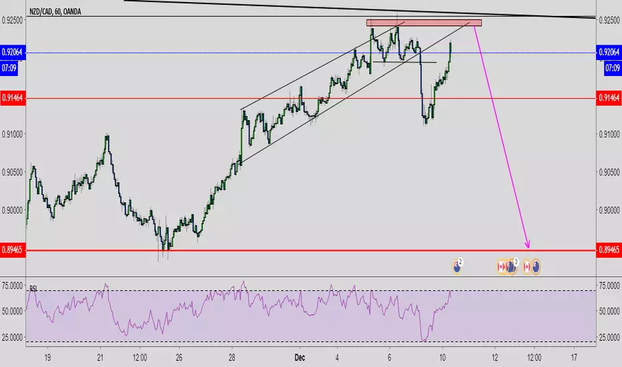Viewport: 622px width, 367px height.
Task: Click the date label 26 on the time axis
Action: 179,358
